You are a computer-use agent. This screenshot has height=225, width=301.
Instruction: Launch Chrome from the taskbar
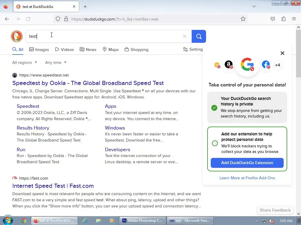[24, 221]
